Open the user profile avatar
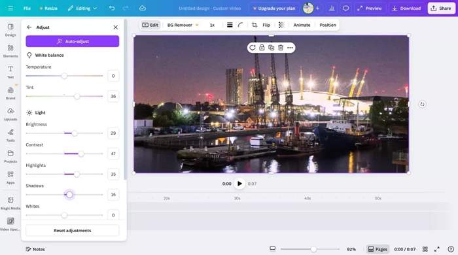Viewport: 458px width, 255px height. click(x=308, y=8)
